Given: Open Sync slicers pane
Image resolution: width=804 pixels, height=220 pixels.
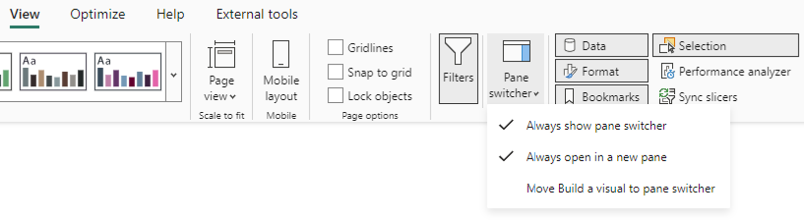Looking at the screenshot, I should click(698, 97).
